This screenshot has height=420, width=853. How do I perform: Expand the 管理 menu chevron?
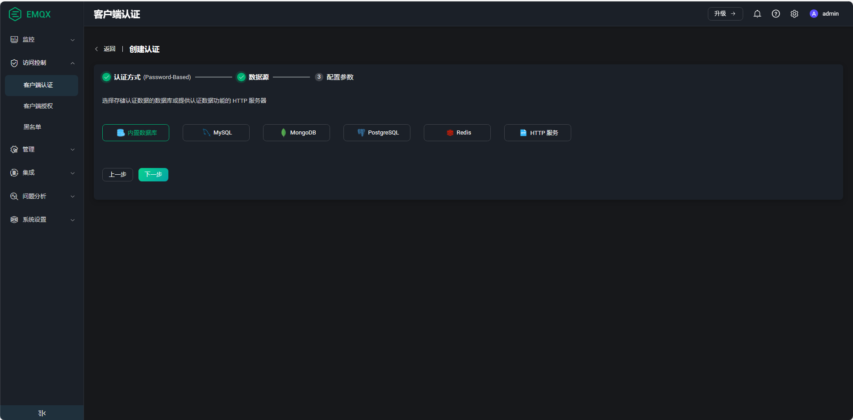pyautogui.click(x=72, y=150)
